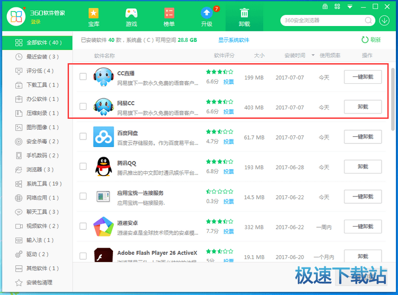Select 输入法 (1) category
This screenshot has width=398, height=295.
(37, 240)
